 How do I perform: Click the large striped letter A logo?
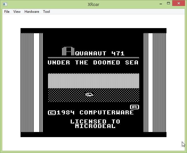pyautogui.click(x=68, y=51)
